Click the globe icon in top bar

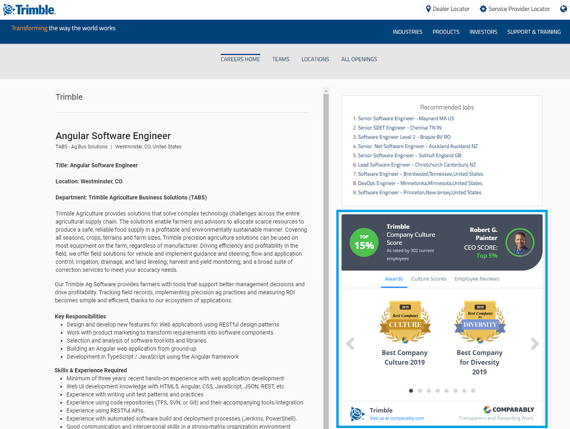(563, 9)
